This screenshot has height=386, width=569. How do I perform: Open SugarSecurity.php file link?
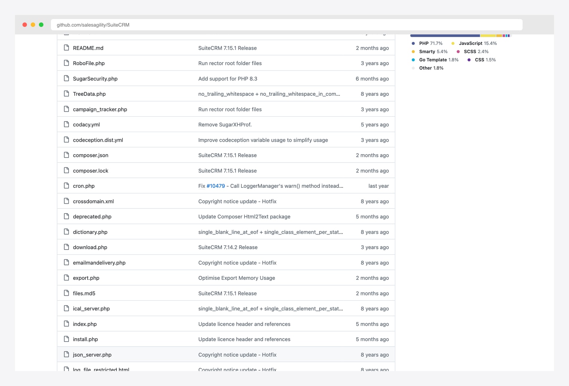pos(95,79)
